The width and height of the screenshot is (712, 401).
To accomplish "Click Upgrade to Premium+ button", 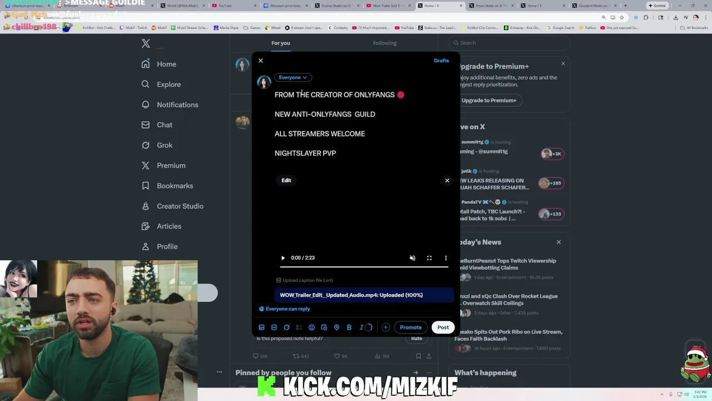I will 489,100.
